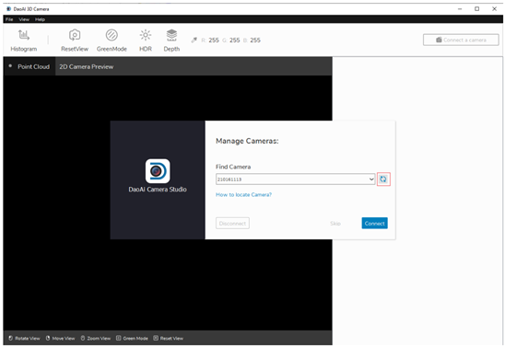Screen dimensions: 505x347
Task: Open the View menu
Action: click(x=24, y=19)
